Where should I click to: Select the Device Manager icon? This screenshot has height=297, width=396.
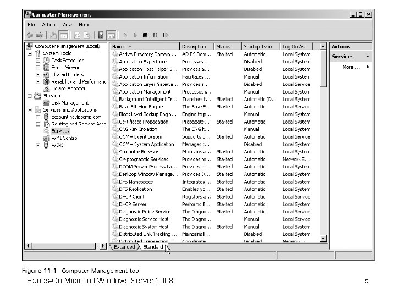pyautogui.click(x=46, y=89)
